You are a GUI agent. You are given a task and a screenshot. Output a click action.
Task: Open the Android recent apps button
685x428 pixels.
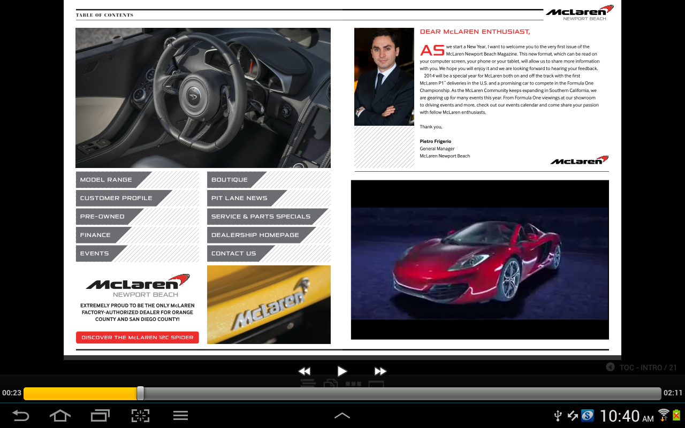100,416
